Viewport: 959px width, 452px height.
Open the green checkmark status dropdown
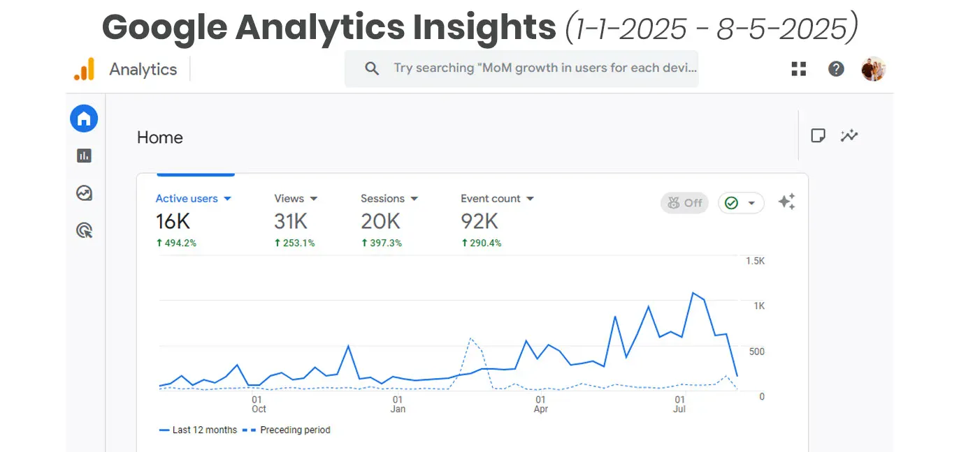point(741,203)
